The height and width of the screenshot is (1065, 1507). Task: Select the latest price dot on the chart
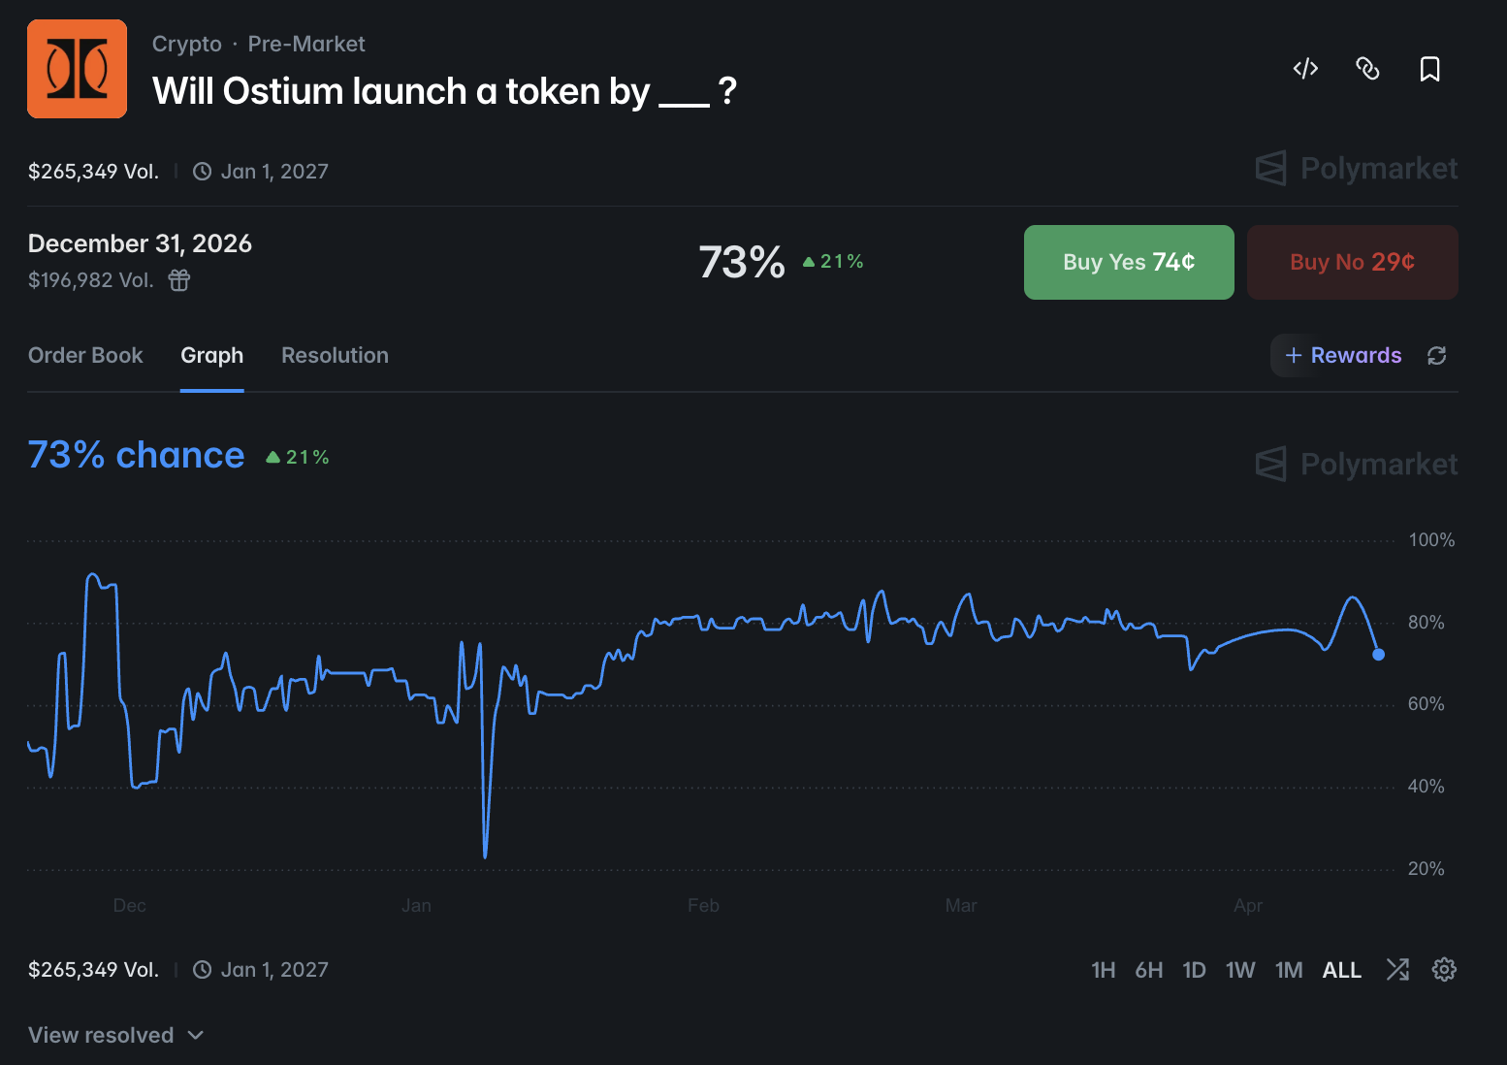tap(1378, 655)
